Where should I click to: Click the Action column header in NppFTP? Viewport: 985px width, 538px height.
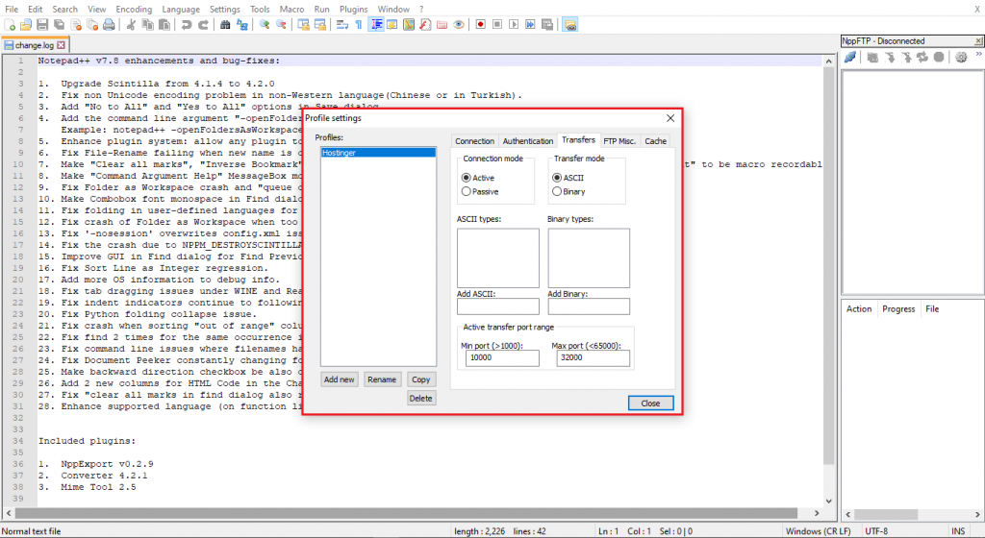click(859, 309)
